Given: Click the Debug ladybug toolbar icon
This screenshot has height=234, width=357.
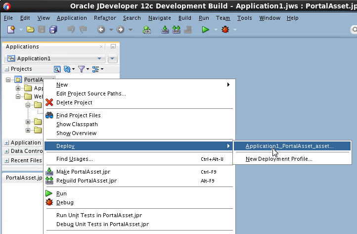Looking at the screenshot, I should [225, 30].
